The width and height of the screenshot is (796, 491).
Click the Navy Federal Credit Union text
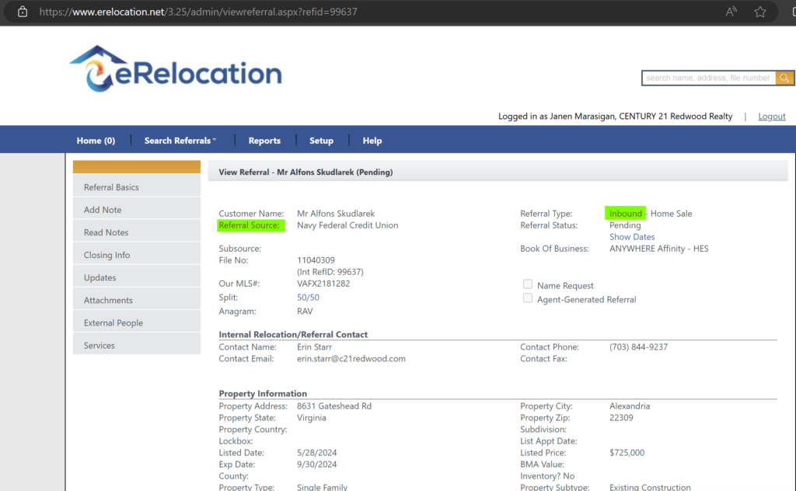pyautogui.click(x=347, y=225)
